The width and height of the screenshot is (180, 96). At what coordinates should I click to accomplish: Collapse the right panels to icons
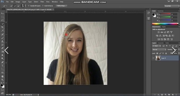tap(179, 9)
